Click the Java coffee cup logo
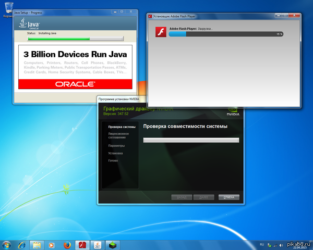313x250 pixels. pyautogui.click(x=23, y=23)
